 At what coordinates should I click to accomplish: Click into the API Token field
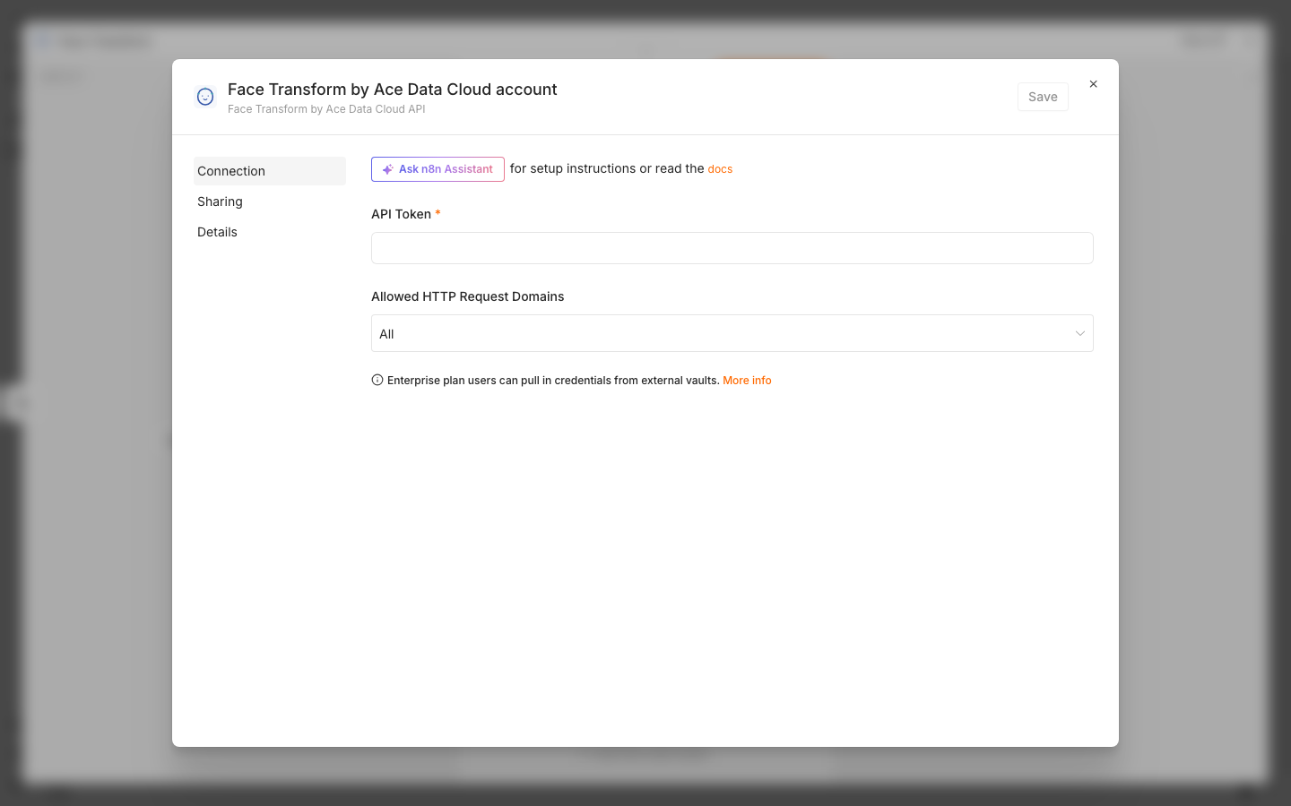point(732,248)
